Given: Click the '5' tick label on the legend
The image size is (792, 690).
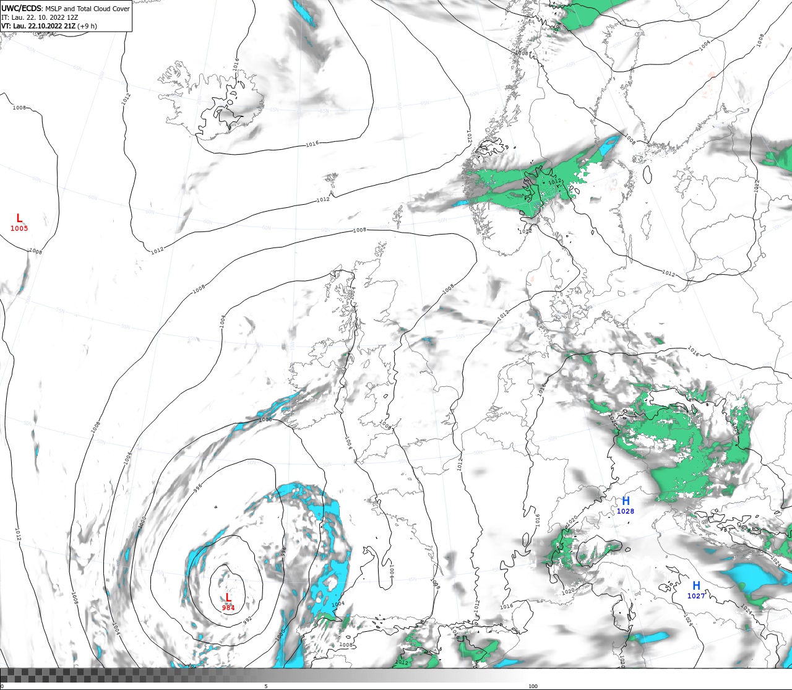Looking at the screenshot, I should click(x=266, y=686).
